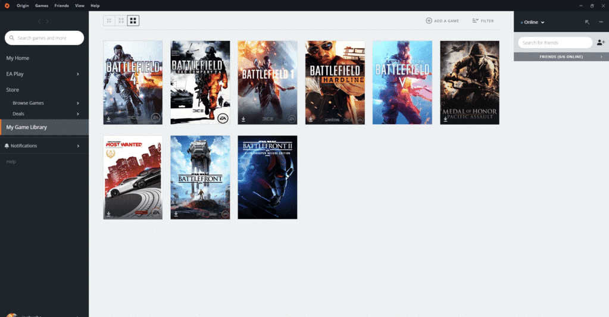This screenshot has width=609, height=317.
Task: Select Star Wars Battlefront tile
Action: pos(200,177)
